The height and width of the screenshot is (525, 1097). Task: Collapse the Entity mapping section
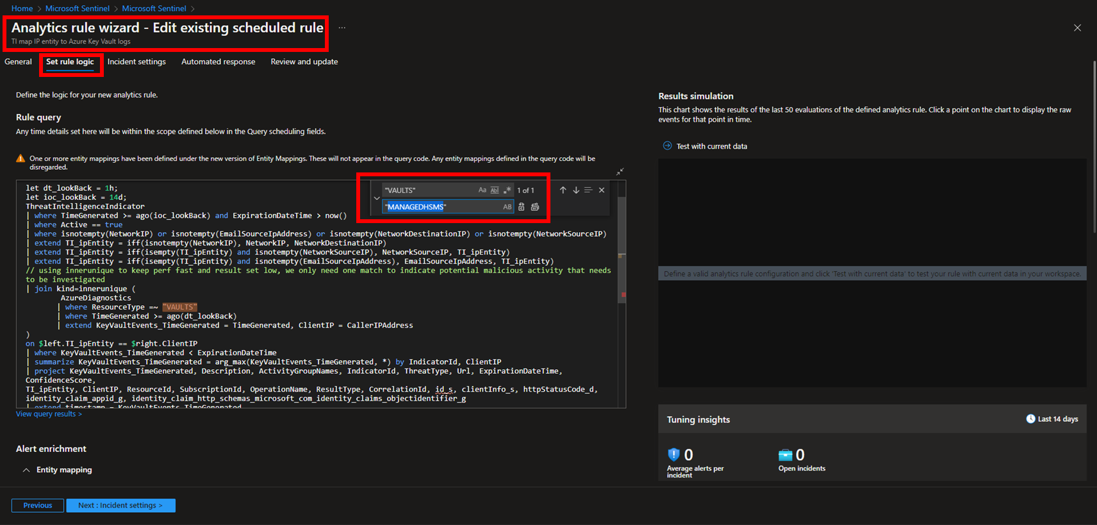(26, 470)
